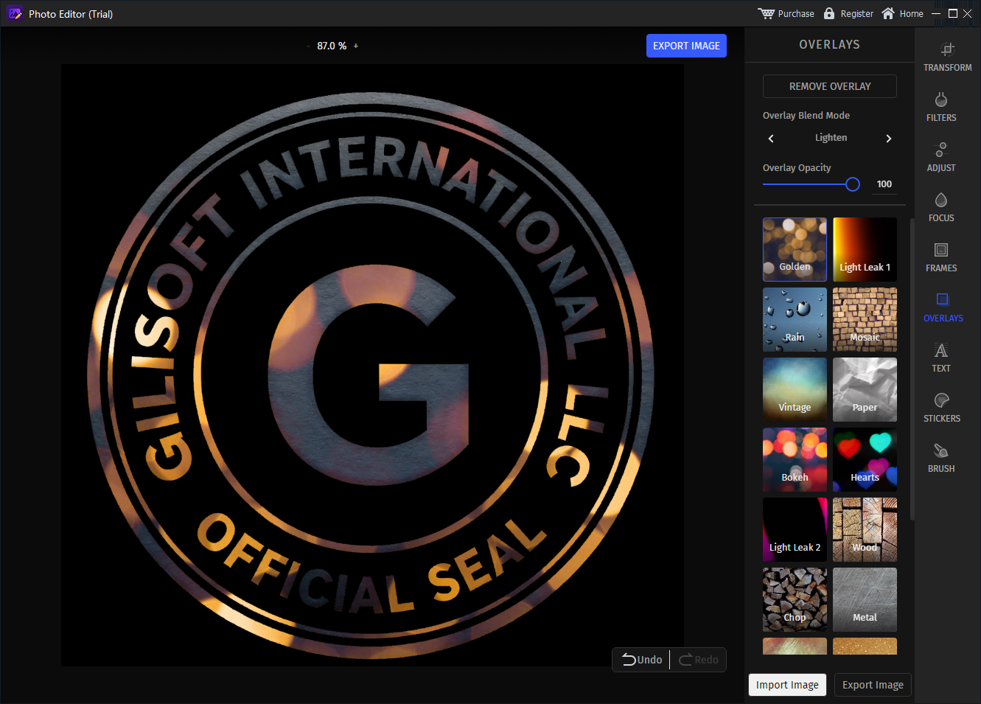Click the overlay list scrollbar
The width and height of the screenshot is (981, 704).
coord(912,369)
